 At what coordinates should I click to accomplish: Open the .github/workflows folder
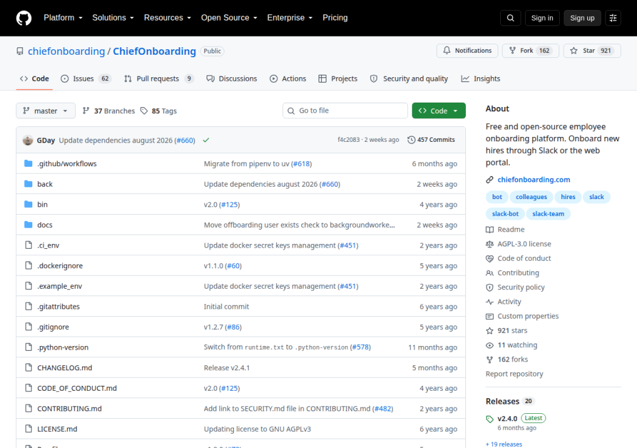click(67, 164)
